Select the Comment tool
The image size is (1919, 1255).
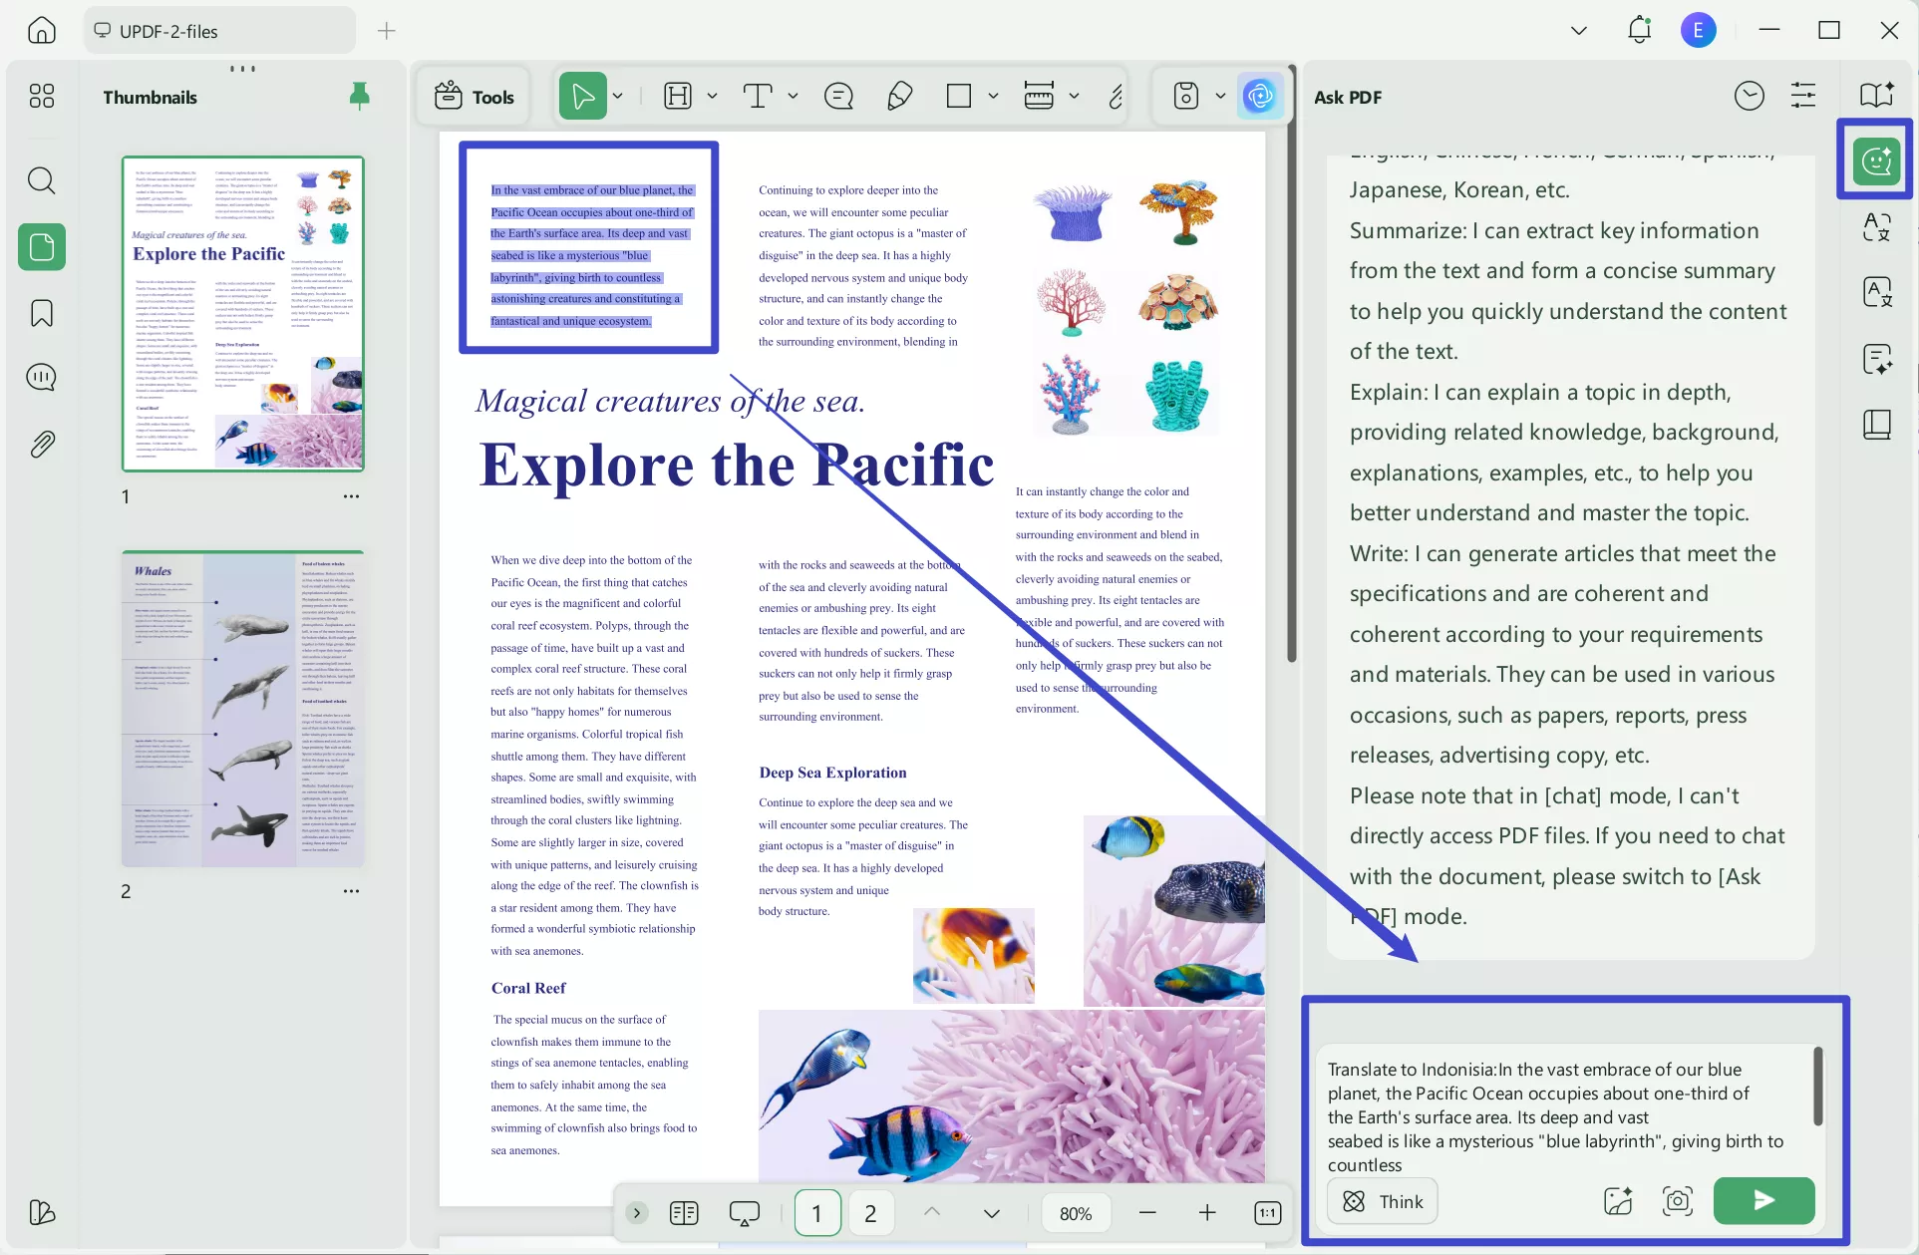[837, 96]
